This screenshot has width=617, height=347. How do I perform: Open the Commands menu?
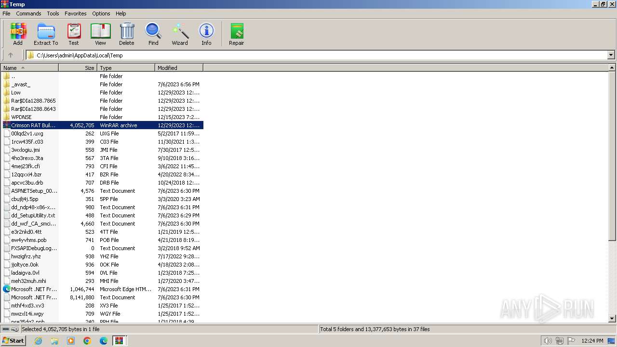(x=28, y=13)
